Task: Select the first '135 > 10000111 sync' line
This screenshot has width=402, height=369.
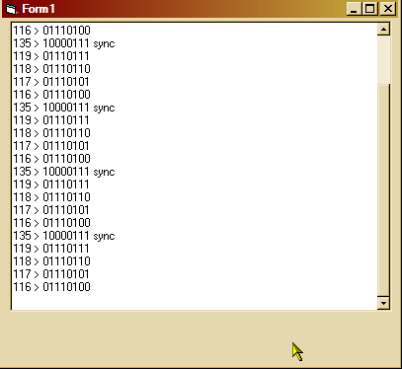Action: click(64, 43)
